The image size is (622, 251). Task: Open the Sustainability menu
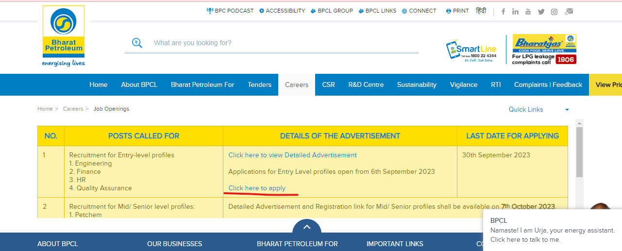tap(417, 84)
